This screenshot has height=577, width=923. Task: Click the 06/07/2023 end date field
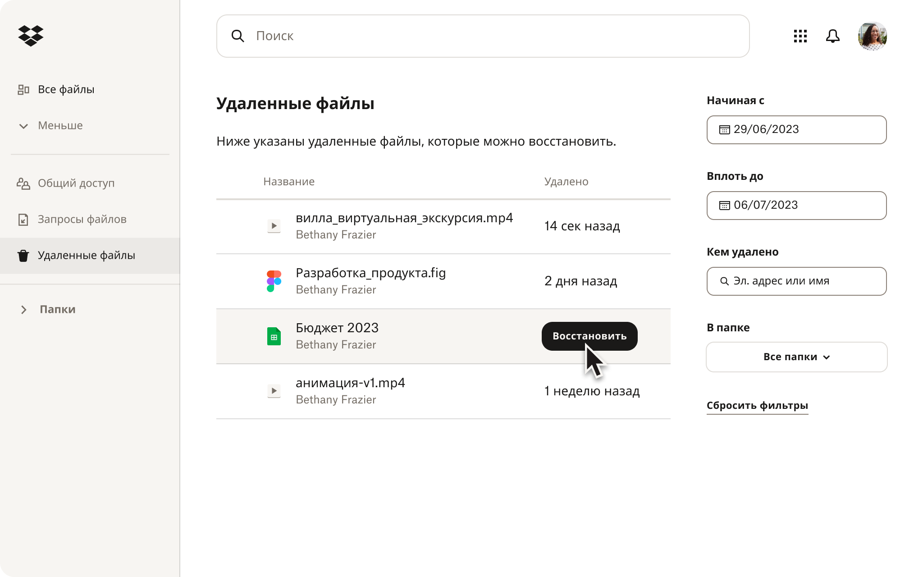[x=796, y=206]
